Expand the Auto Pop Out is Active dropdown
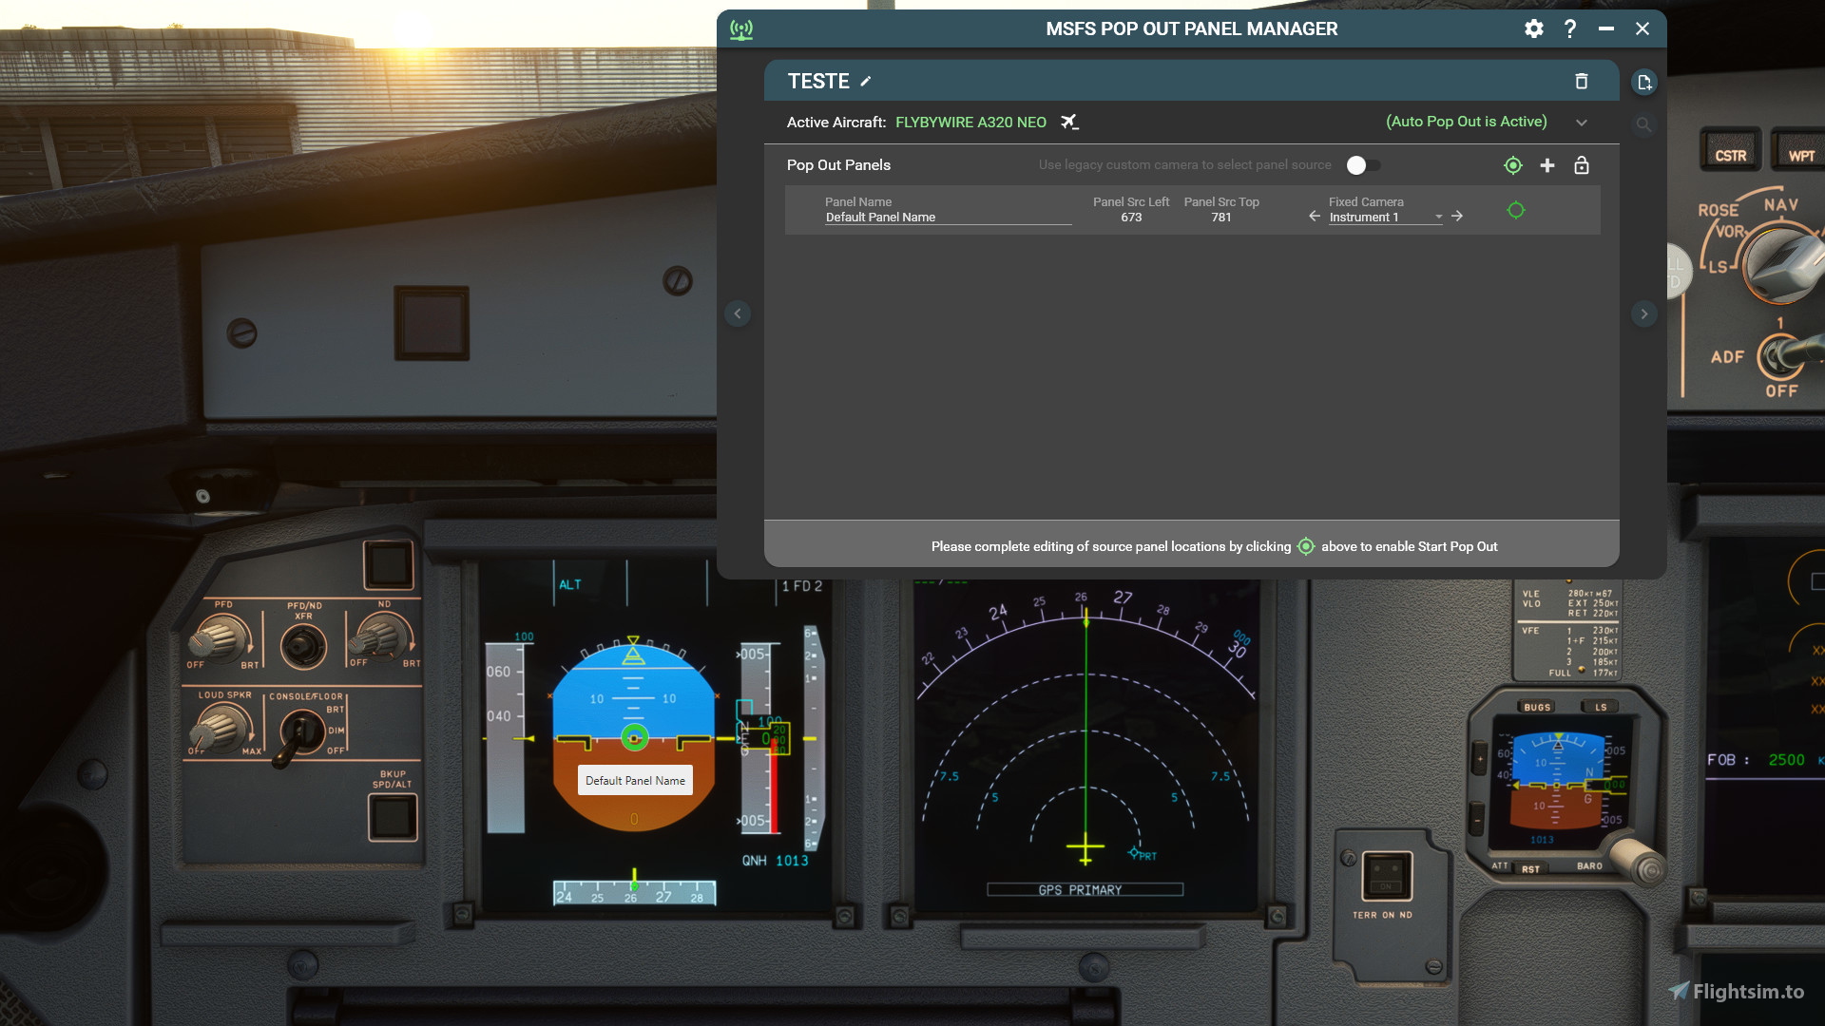 pos(1582,122)
